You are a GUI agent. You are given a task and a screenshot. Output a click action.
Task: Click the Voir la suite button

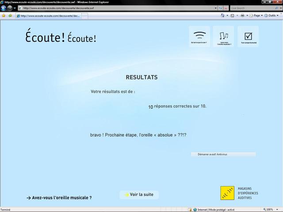coord(139,195)
